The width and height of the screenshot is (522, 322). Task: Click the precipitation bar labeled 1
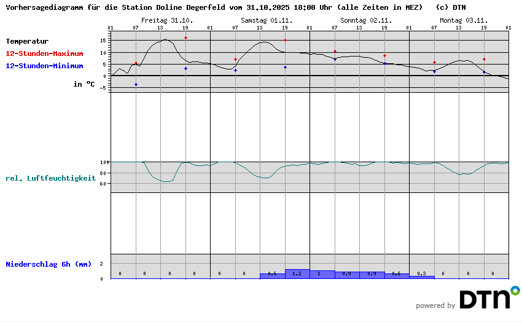point(322,274)
